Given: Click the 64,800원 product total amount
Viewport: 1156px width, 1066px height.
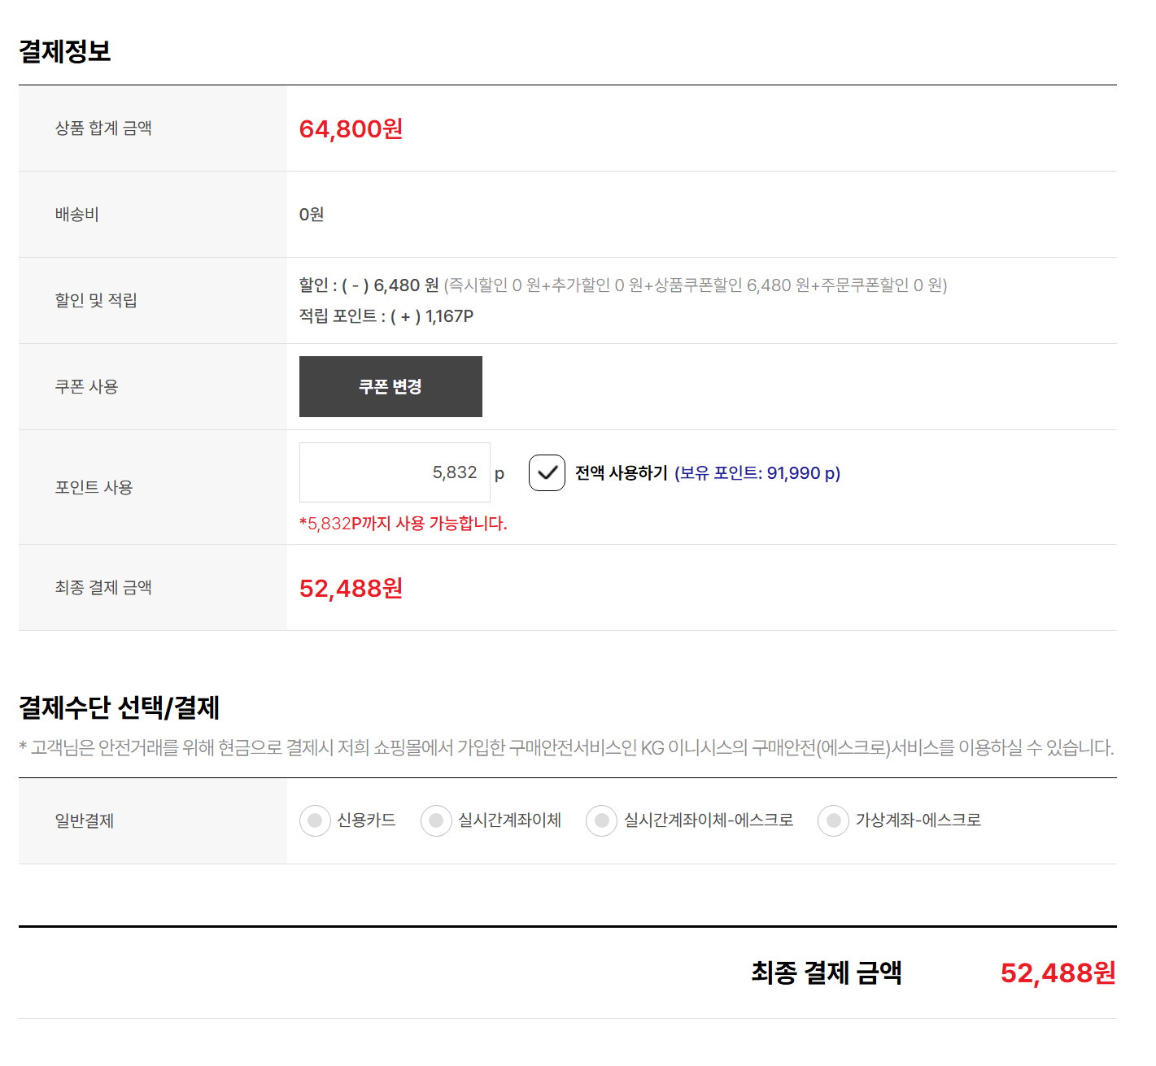Looking at the screenshot, I should [x=351, y=128].
